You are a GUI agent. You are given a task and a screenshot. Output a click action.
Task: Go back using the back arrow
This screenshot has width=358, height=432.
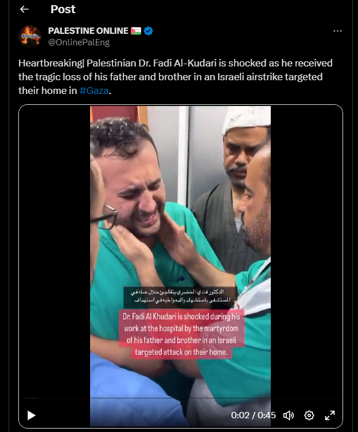click(x=24, y=9)
